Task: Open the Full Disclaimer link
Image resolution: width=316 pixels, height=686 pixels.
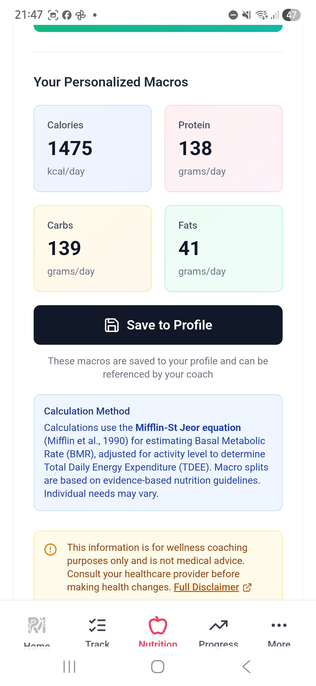Action: [x=206, y=587]
